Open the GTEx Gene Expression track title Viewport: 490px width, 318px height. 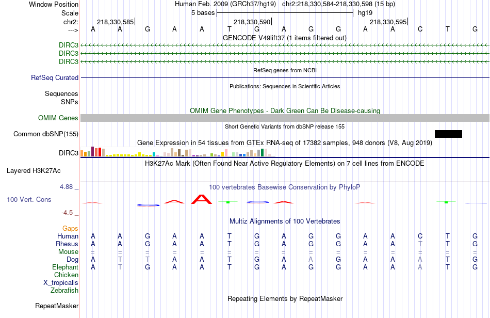coord(285,143)
